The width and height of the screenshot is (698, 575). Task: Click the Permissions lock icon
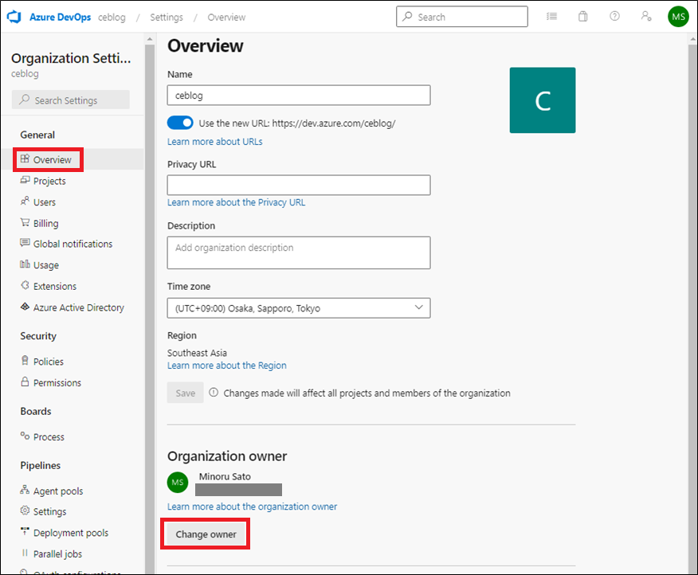click(x=25, y=381)
